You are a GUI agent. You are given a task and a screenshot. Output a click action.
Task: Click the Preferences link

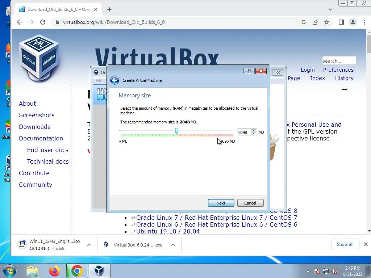coord(338,70)
